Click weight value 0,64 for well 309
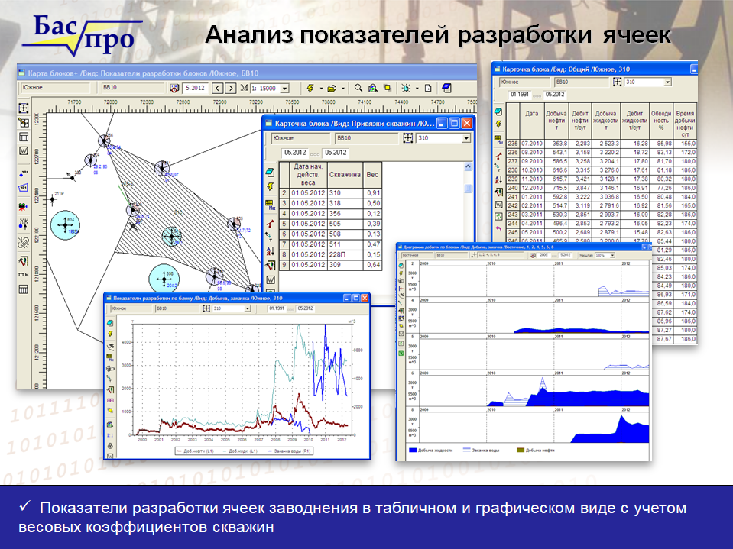Image resolution: width=733 pixels, height=549 pixels. (373, 265)
